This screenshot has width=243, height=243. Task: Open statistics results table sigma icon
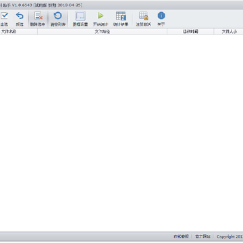(x=121, y=16)
